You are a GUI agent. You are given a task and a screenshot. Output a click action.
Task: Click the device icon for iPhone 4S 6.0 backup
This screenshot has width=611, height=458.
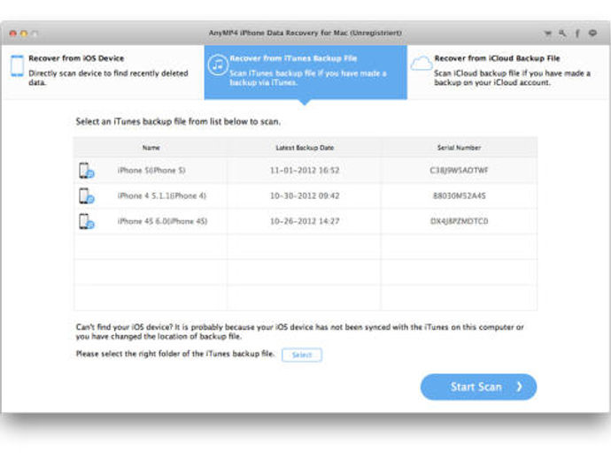click(86, 221)
